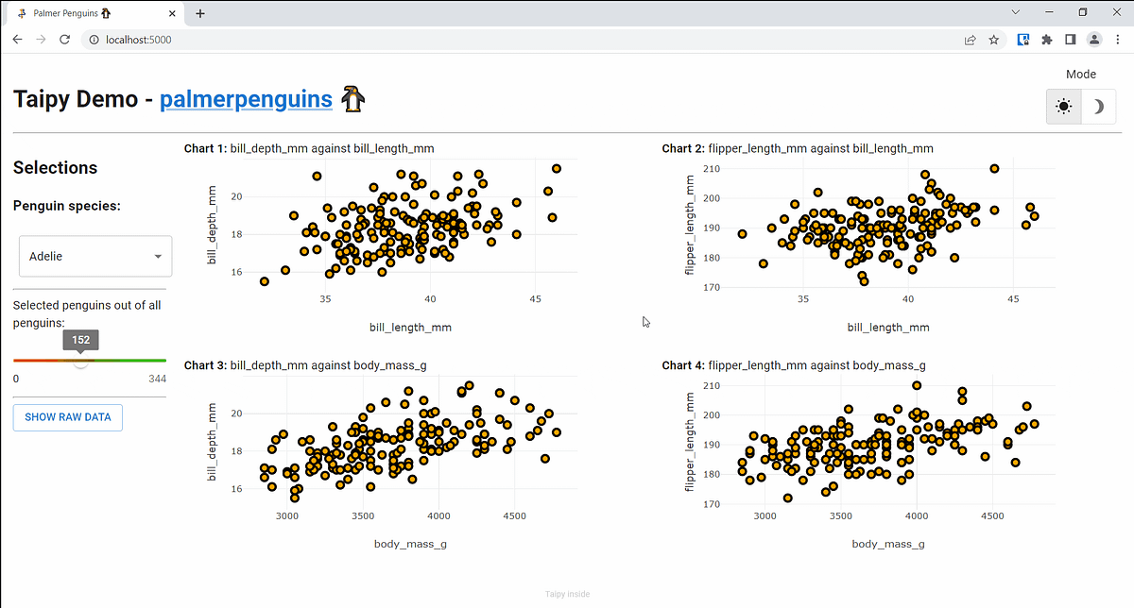Expand the species selector arrow
1134x608 pixels.
tap(159, 256)
